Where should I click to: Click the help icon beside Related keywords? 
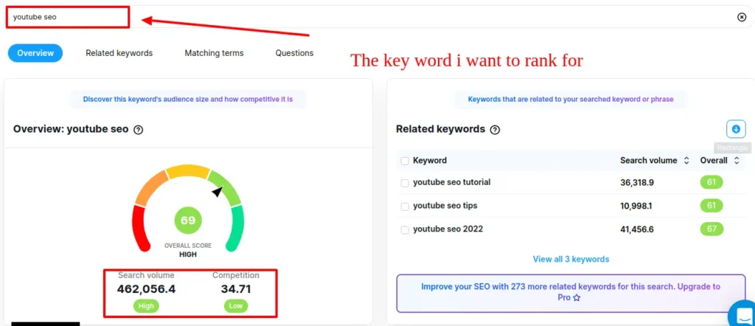495,130
